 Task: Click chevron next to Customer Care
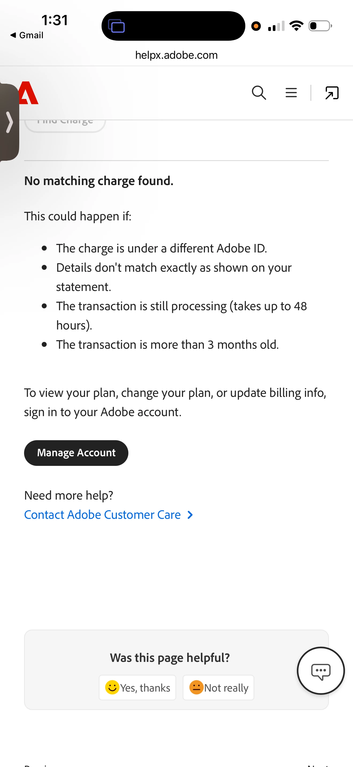coord(190,515)
